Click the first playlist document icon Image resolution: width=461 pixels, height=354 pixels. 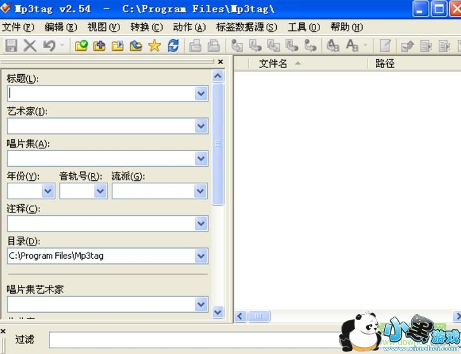click(x=425, y=46)
